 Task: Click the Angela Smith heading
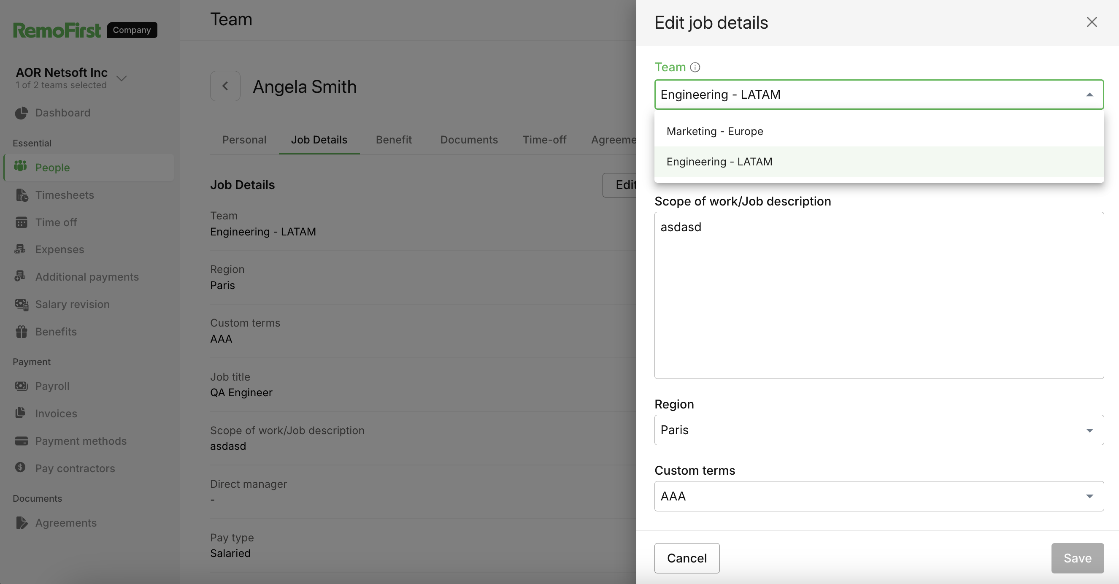pos(305,87)
